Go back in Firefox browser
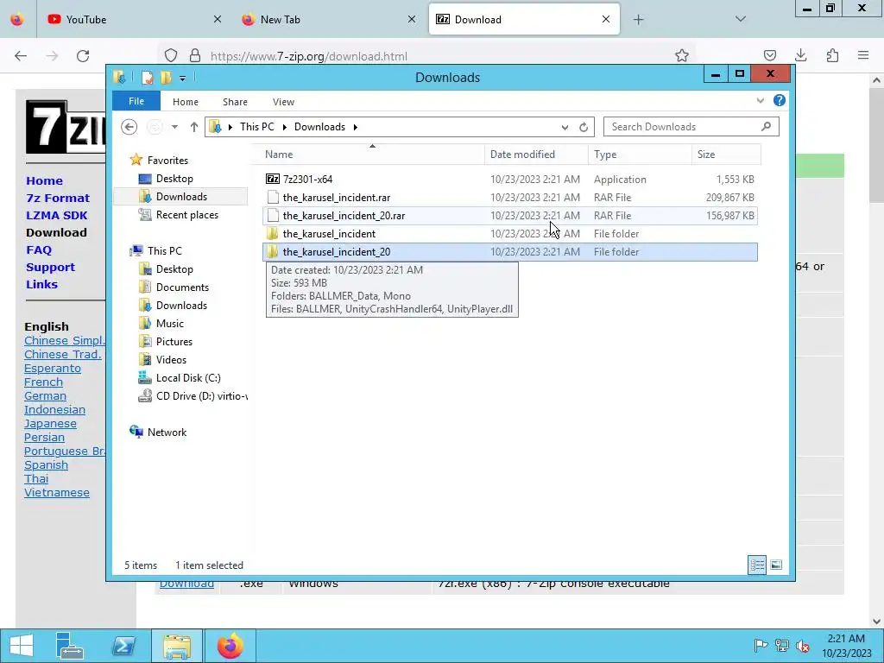This screenshot has width=884, height=663. [21, 56]
